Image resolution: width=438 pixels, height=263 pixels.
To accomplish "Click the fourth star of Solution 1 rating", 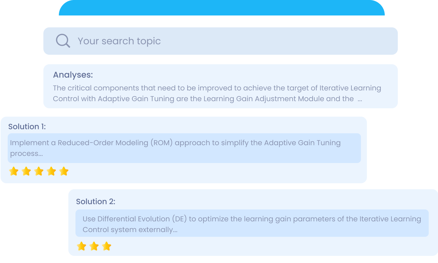I will (51, 171).
